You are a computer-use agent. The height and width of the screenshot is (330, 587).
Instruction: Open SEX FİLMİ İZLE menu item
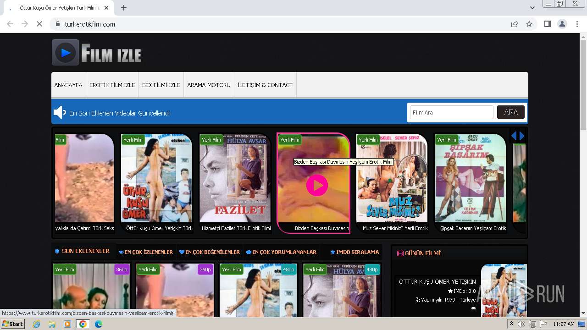click(x=161, y=85)
